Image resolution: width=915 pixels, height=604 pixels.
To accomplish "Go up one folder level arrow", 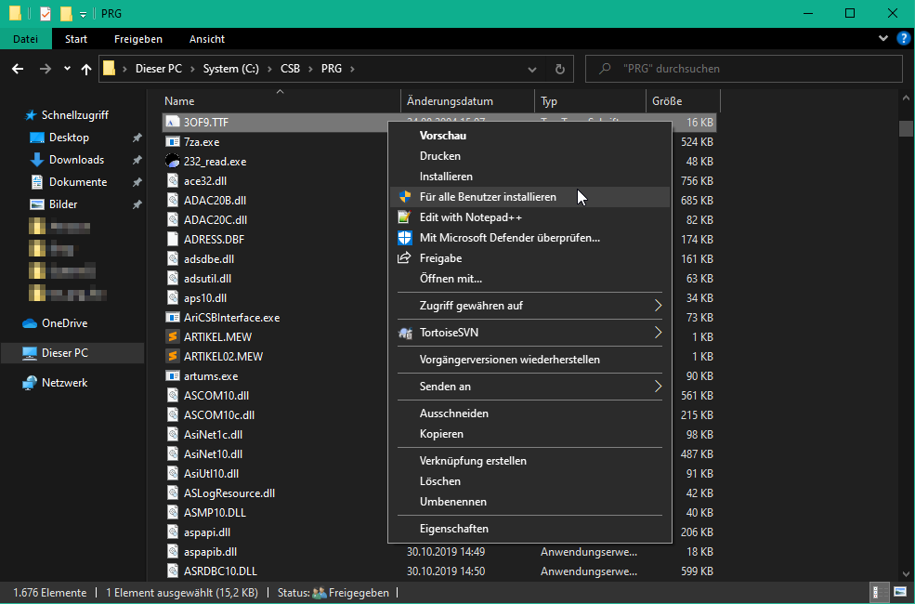I will [86, 69].
